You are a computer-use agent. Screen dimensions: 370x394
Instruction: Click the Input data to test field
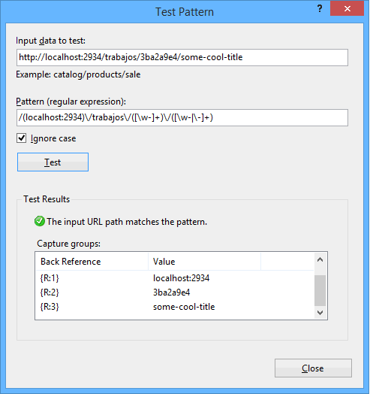[182, 58]
